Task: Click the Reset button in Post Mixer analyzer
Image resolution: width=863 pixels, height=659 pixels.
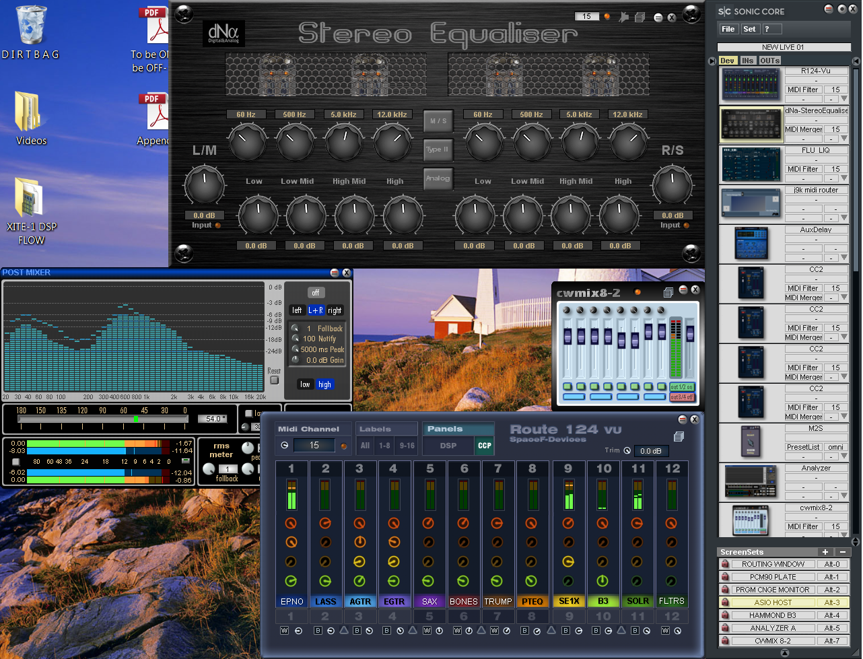Action: (x=274, y=380)
